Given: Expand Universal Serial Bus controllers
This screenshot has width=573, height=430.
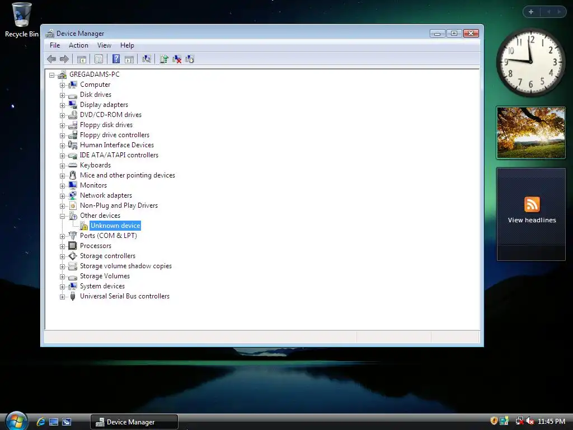Looking at the screenshot, I should [62, 297].
